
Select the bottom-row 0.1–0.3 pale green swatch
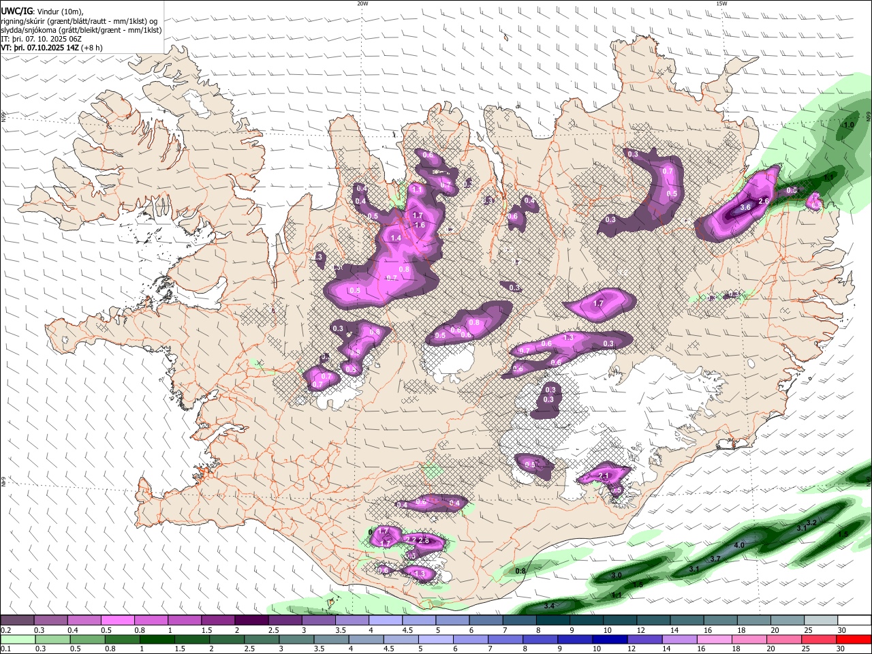point(18,640)
